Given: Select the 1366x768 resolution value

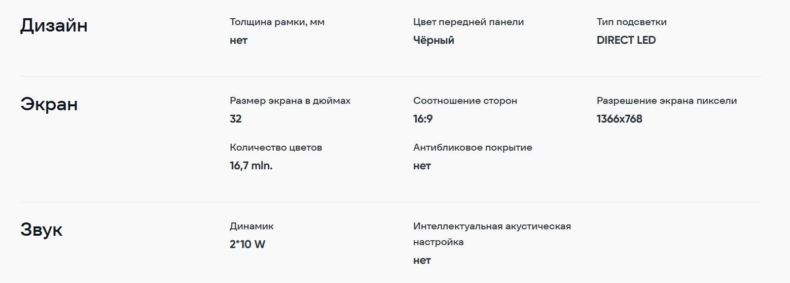Looking at the screenshot, I should pyautogui.click(x=619, y=119).
